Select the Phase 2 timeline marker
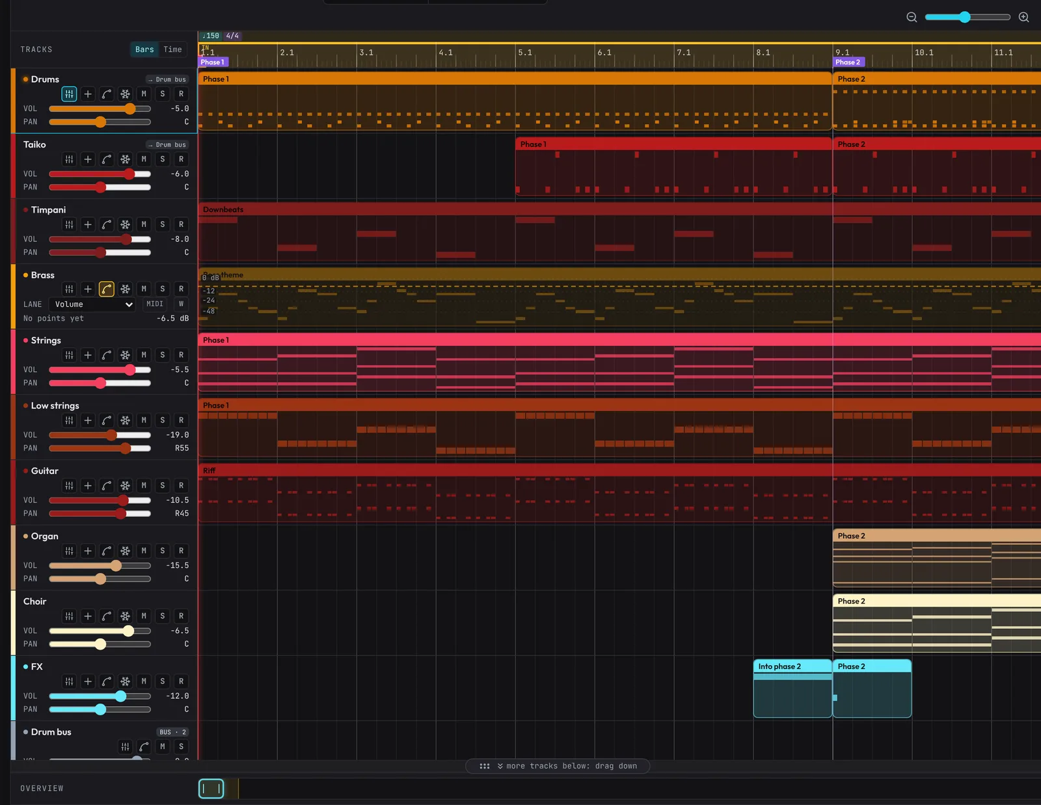Viewport: 1041px width, 805px height. coord(849,62)
